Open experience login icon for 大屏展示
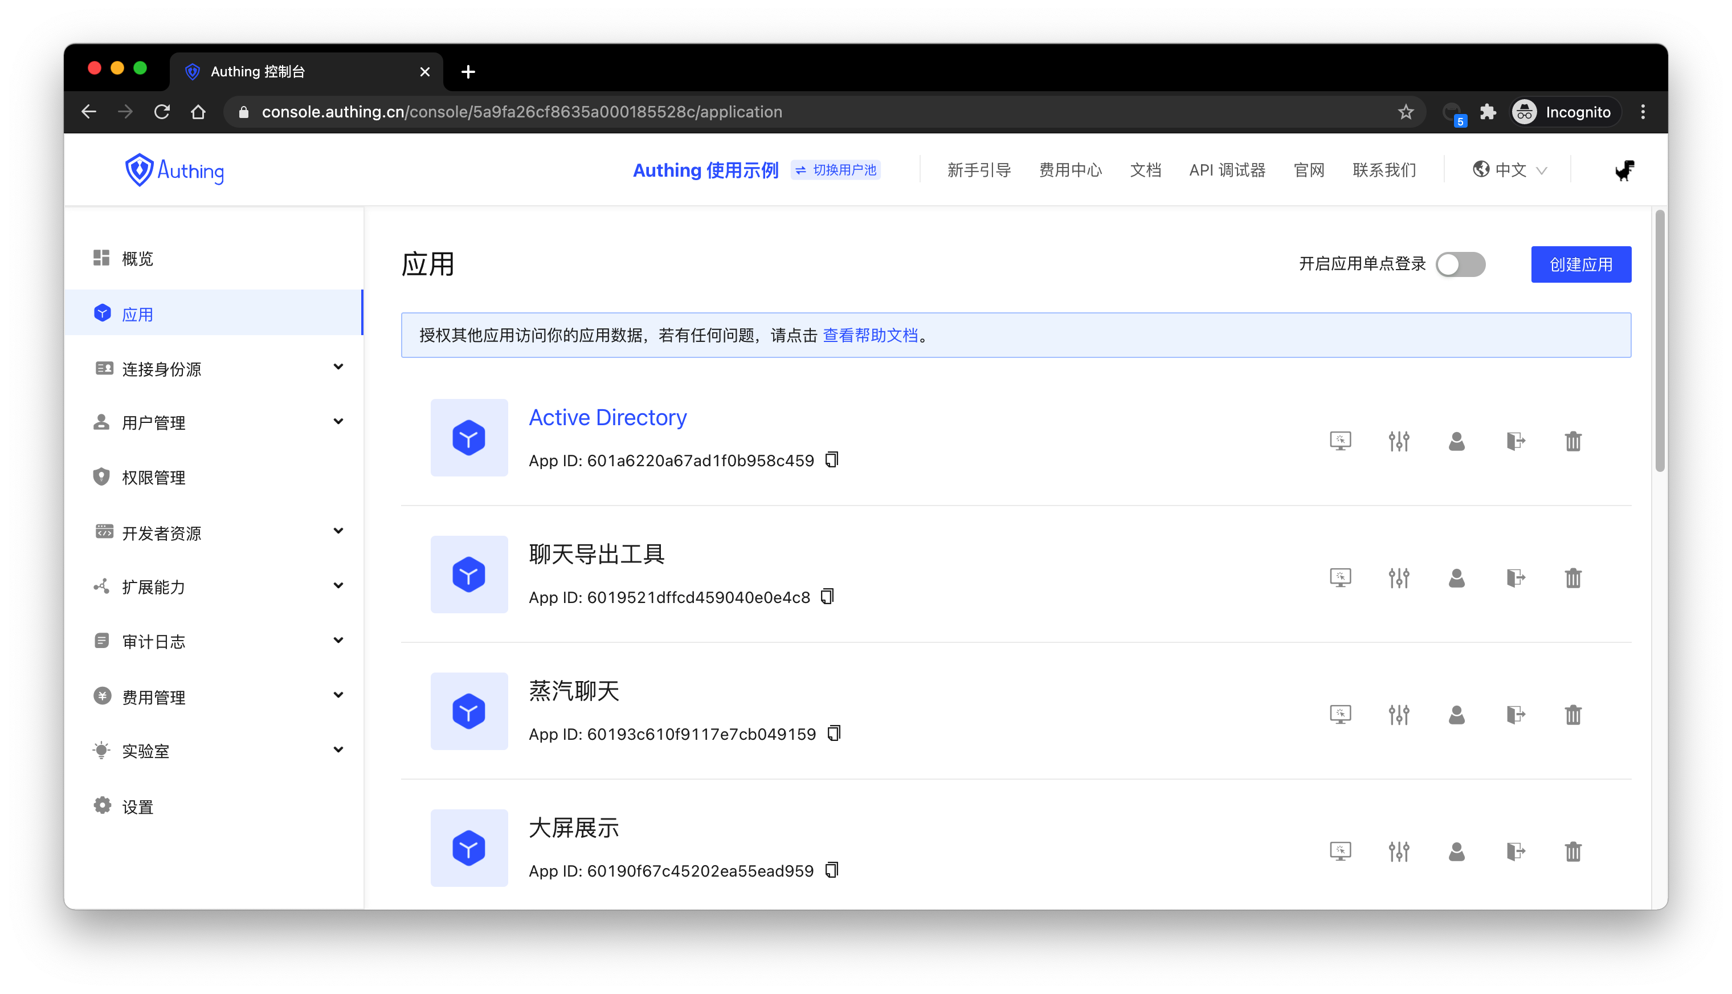Screen dimensions: 1732x994 (x=1340, y=852)
